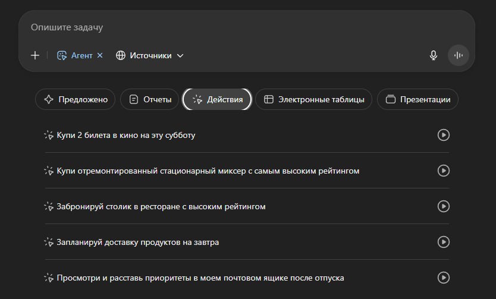The image size is (496, 299).
Task: Run the refurbished stand mixer task play button
Action: 443,171
